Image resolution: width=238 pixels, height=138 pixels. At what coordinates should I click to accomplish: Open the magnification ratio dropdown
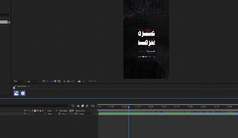tap(18, 81)
